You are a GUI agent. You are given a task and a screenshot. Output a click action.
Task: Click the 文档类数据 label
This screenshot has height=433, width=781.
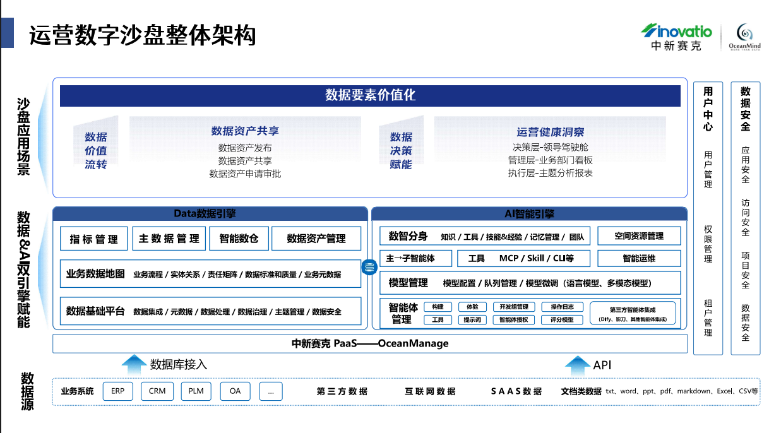tap(581, 391)
